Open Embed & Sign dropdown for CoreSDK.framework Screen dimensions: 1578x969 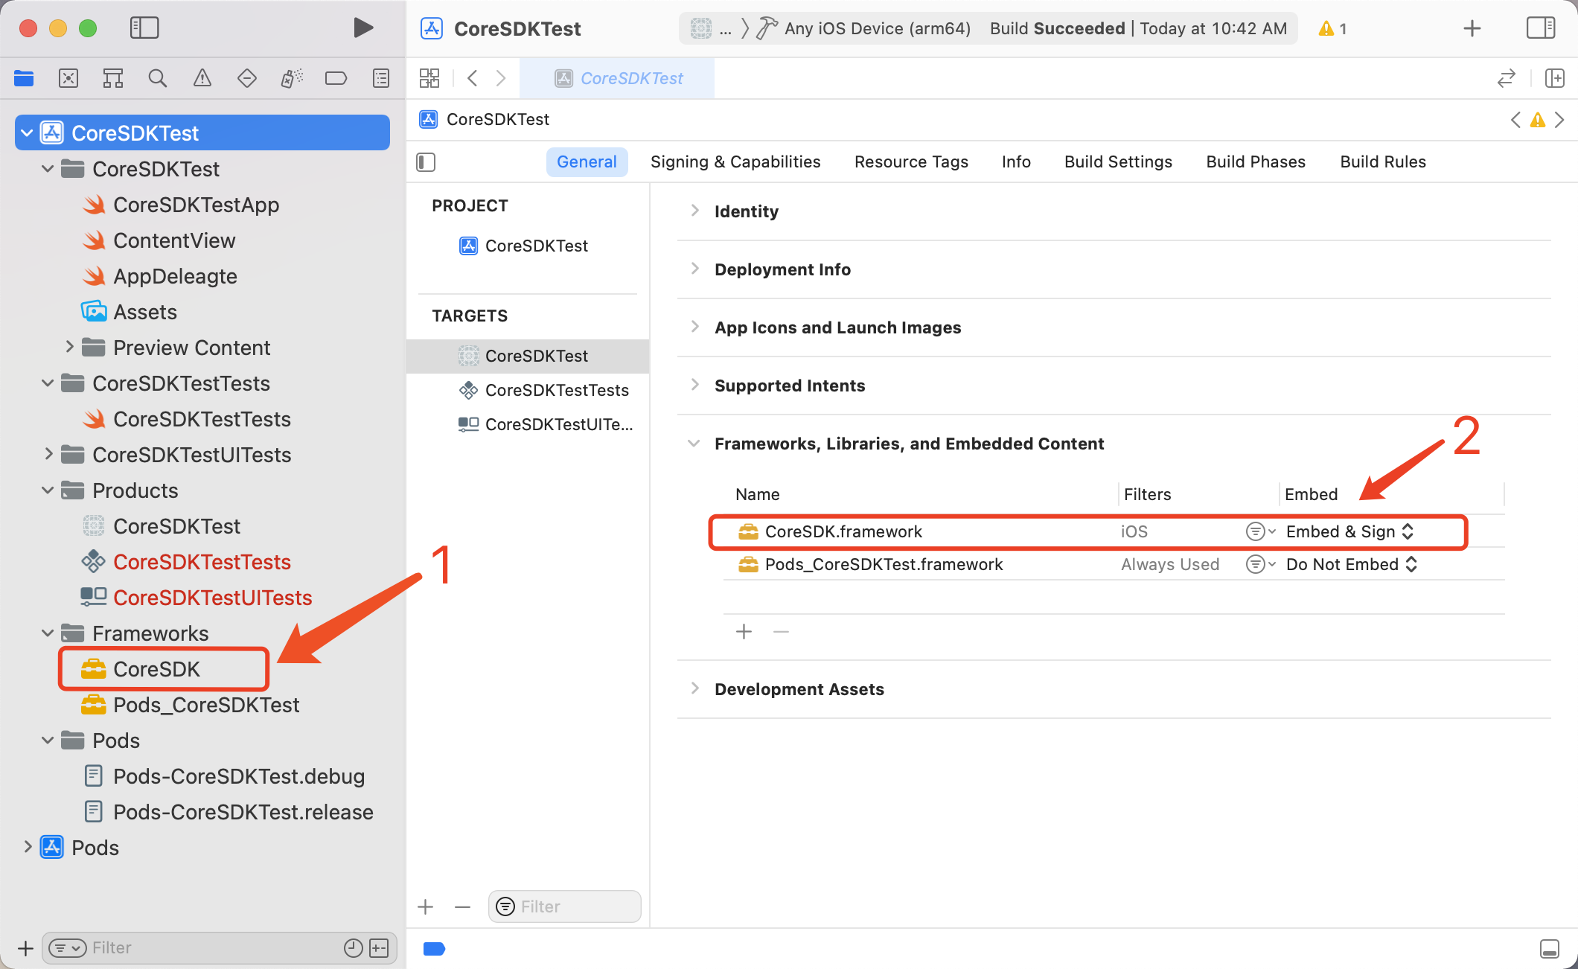click(x=1349, y=531)
